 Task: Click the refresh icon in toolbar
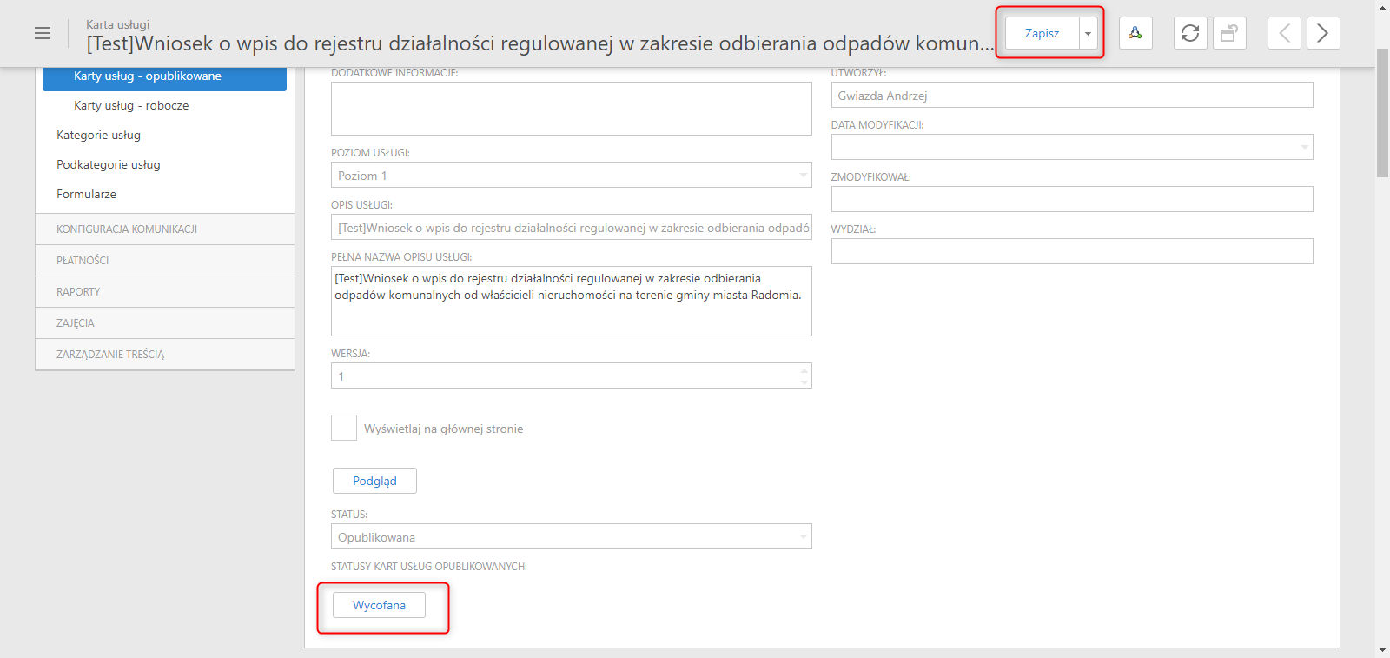pyautogui.click(x=1190, y=33)
